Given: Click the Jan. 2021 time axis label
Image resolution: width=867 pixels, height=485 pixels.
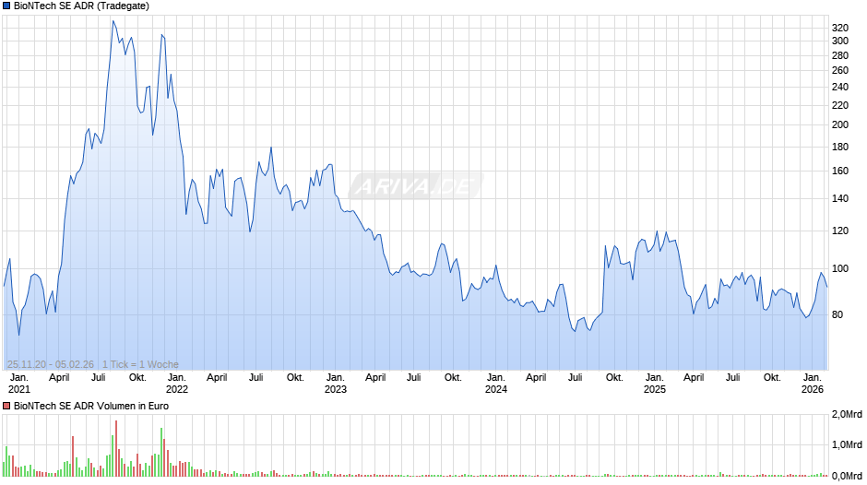Looking at the screenshot, I should click(18, 384).
